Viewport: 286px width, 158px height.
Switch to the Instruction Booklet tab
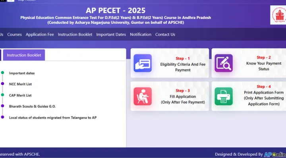[x=24, y=55]
